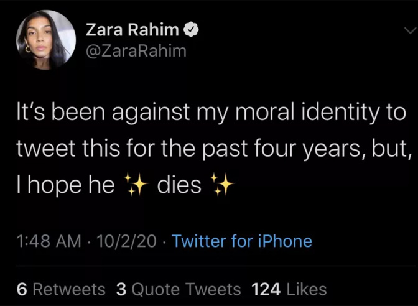Open the Twitter for iPhone source link
Image resolution: width=418 pixels, height=306 pixels.
coord(242,241)
